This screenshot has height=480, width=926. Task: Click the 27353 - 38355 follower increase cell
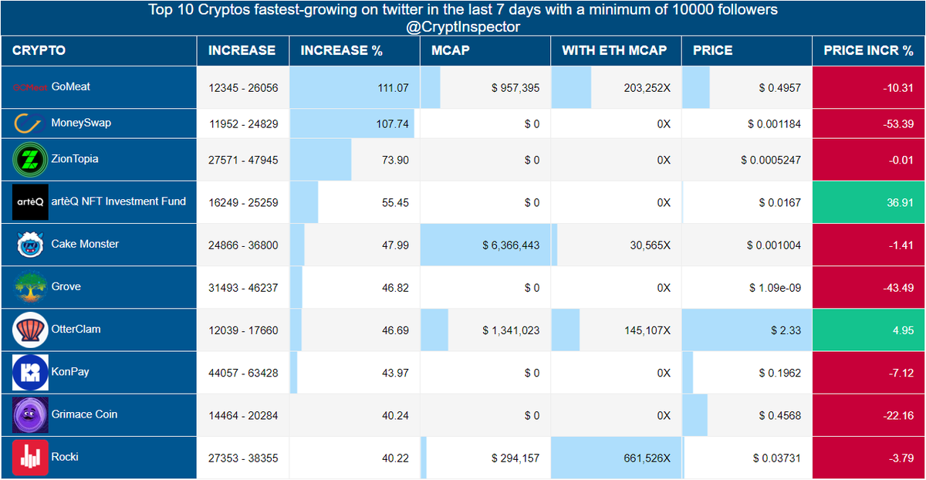(x=243, y=457)
